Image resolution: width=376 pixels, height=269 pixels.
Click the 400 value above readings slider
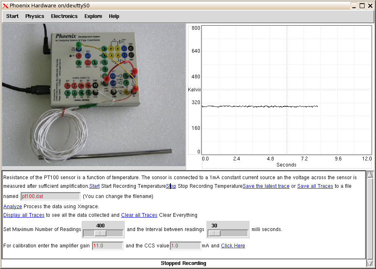click(100, 226)
